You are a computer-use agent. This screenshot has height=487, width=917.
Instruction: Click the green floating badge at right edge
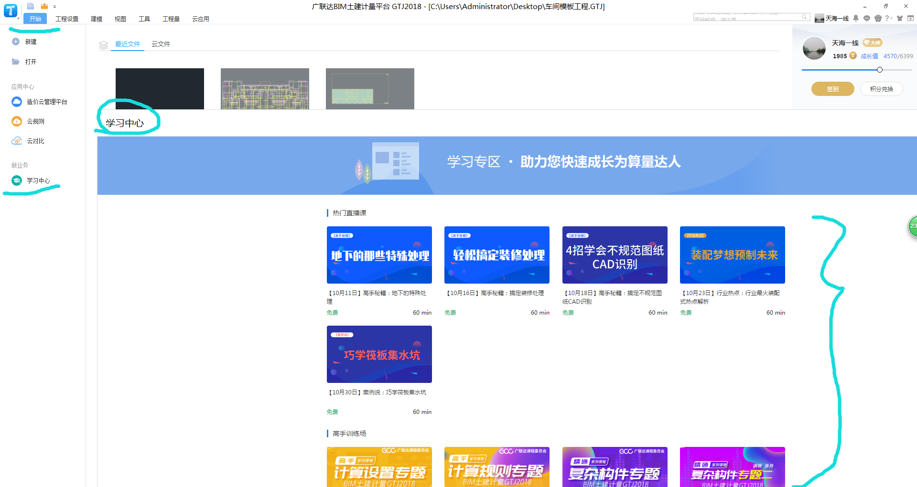pyautogui.click(x=912, y=226)
